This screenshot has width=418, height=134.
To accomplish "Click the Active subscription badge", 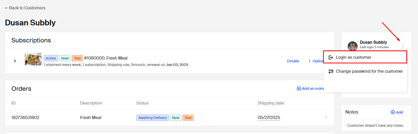I will tap(51, 58).
